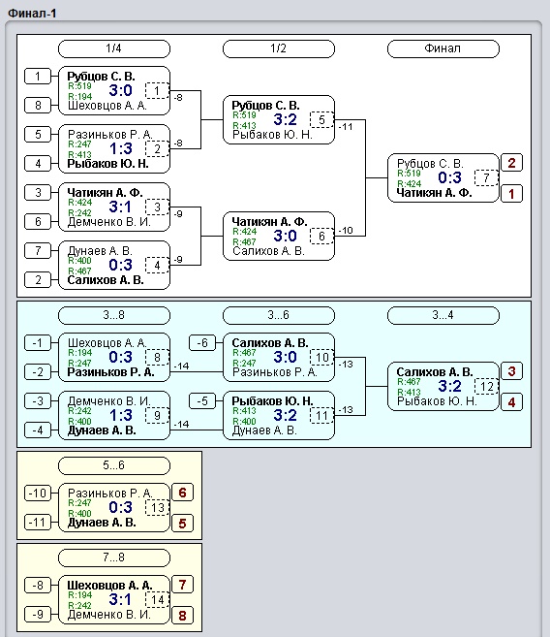Click match number 14 dashed box
550x637 pixels.
tap(157, 599)
